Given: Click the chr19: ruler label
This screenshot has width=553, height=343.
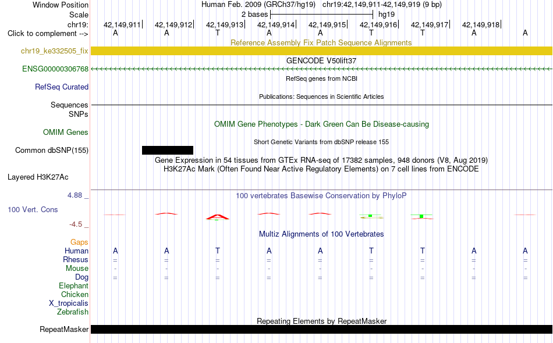Looking at the screenshot, I should coord(77,24).
